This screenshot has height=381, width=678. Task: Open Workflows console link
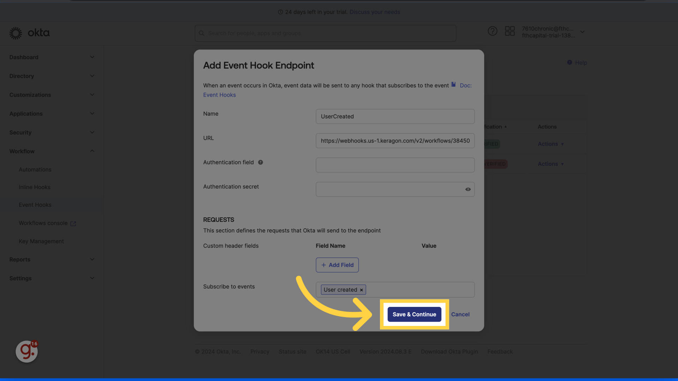(43, 223)
